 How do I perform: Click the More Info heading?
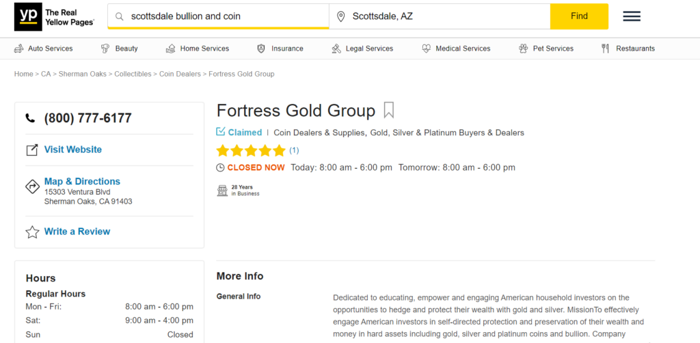240,276
